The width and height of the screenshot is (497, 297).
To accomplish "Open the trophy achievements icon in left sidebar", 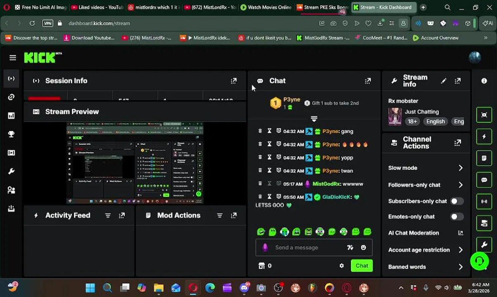I will pos(11,134).
